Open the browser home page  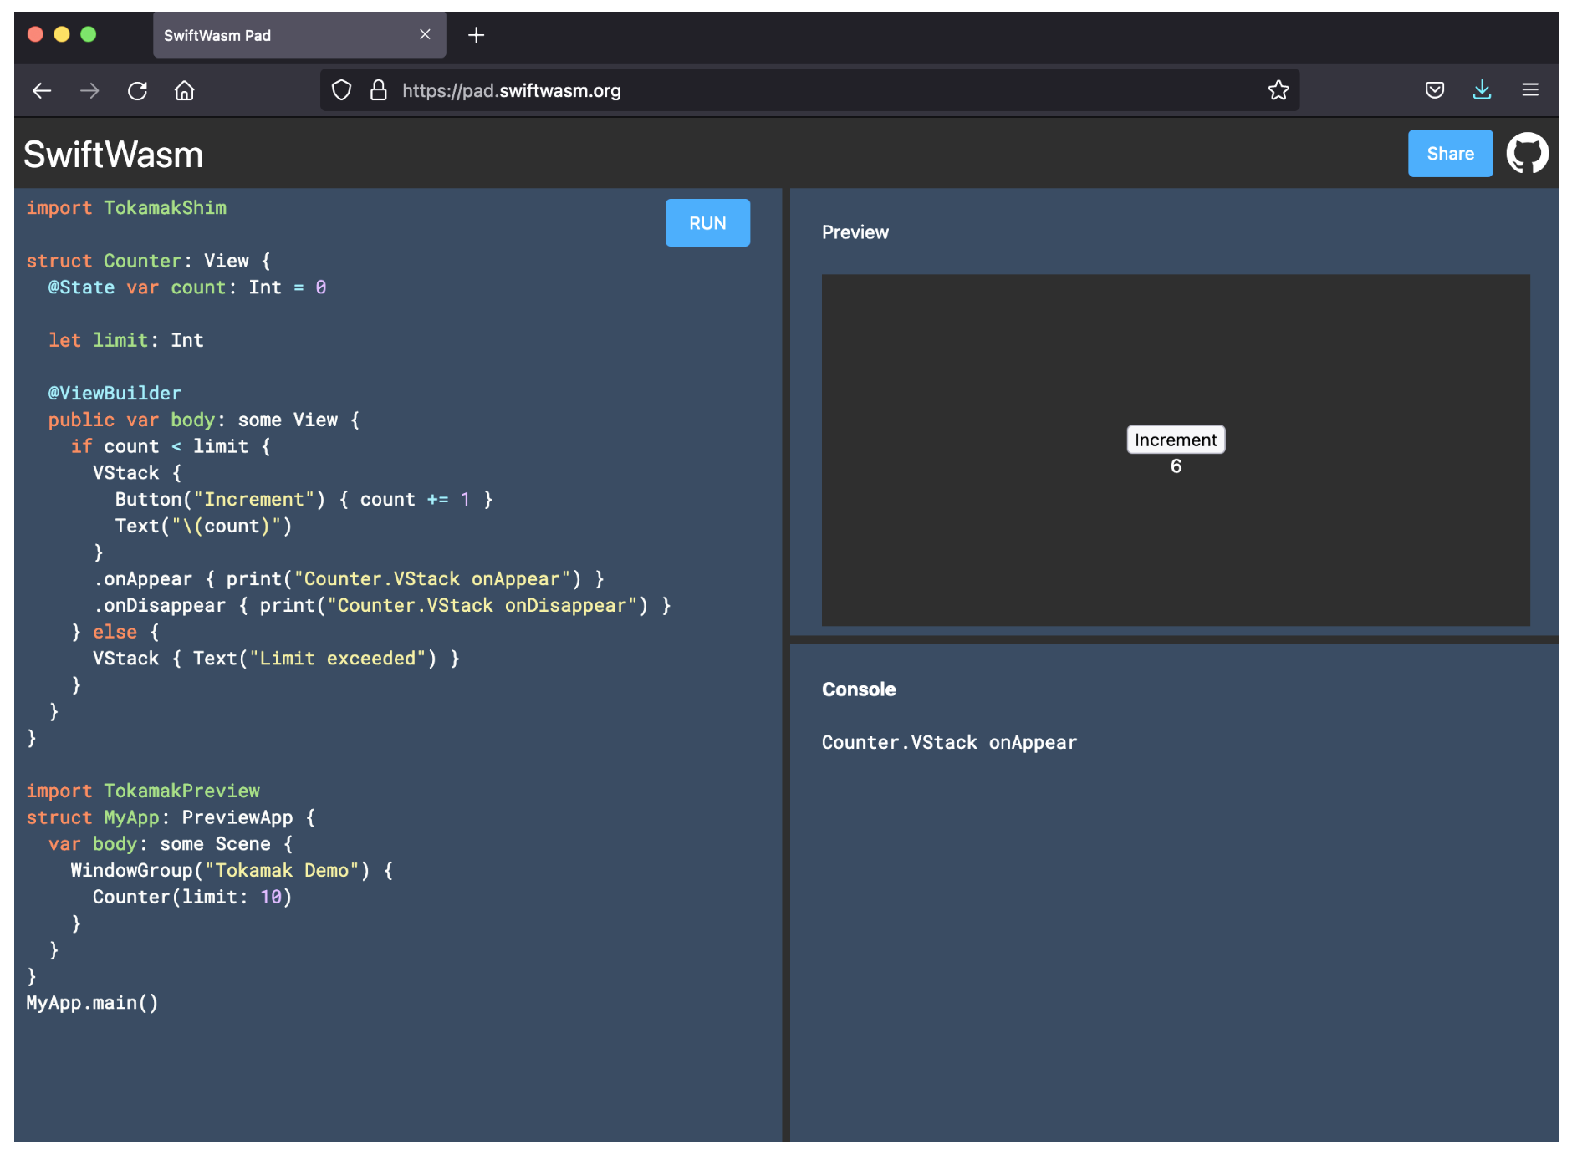(184, 90)
